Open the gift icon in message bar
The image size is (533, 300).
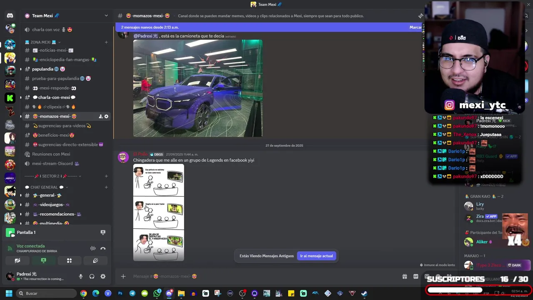[404, 276]
